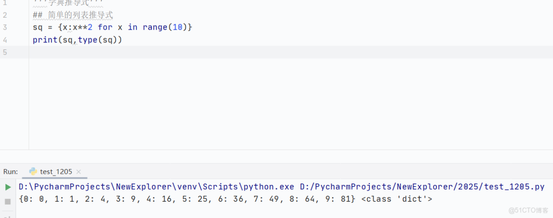Click the green Rerun play icon
Image resolution: width=553 pixels, height=218 pixels.
coord(8,187)
